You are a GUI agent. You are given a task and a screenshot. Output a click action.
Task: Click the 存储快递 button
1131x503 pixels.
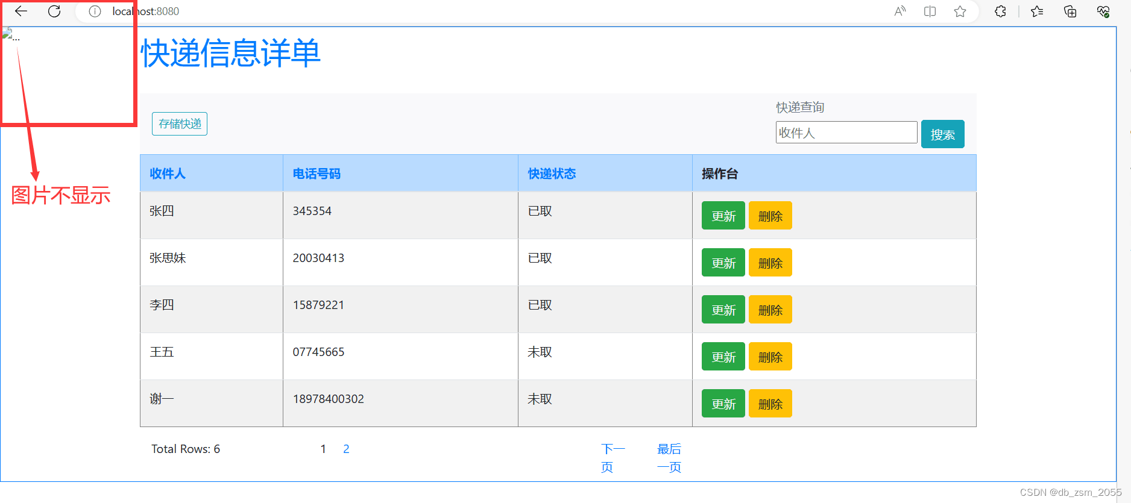point(180,124)
